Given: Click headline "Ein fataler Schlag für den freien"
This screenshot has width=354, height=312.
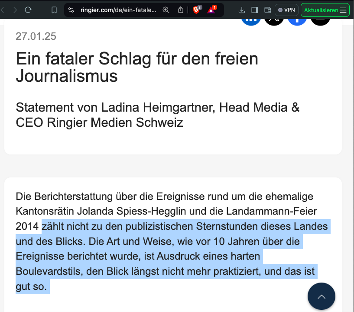Looking at the screenshot, I should 137,59.
